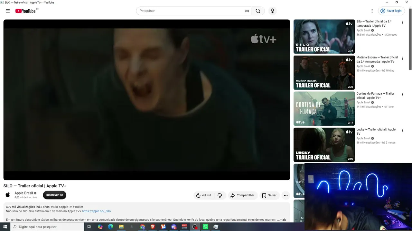412x231 pixels.
Task: Click the magnifier search button
Action: tap(258, 11)
